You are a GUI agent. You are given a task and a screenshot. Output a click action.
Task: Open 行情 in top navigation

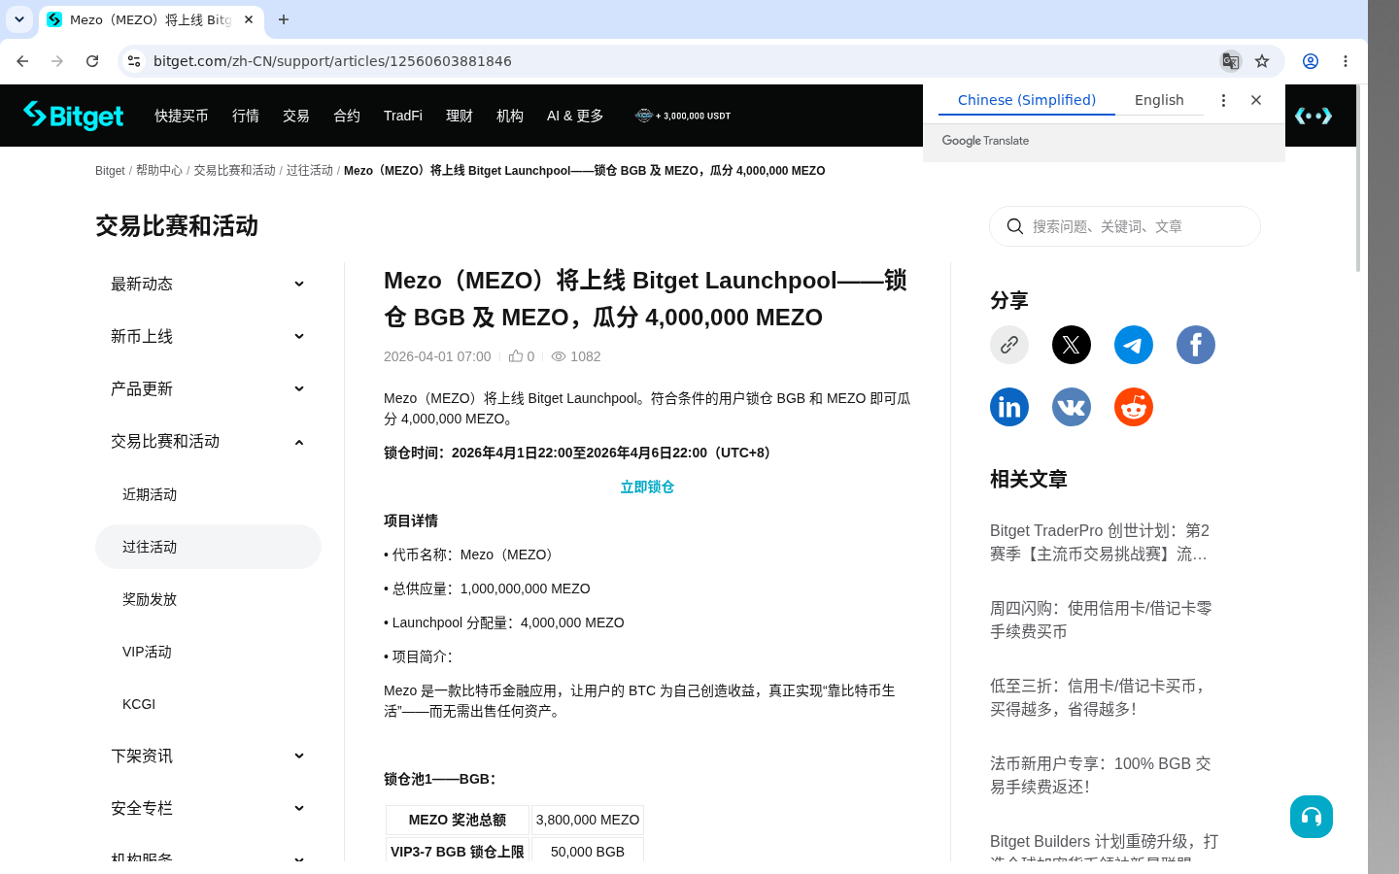tap(246, 116)
